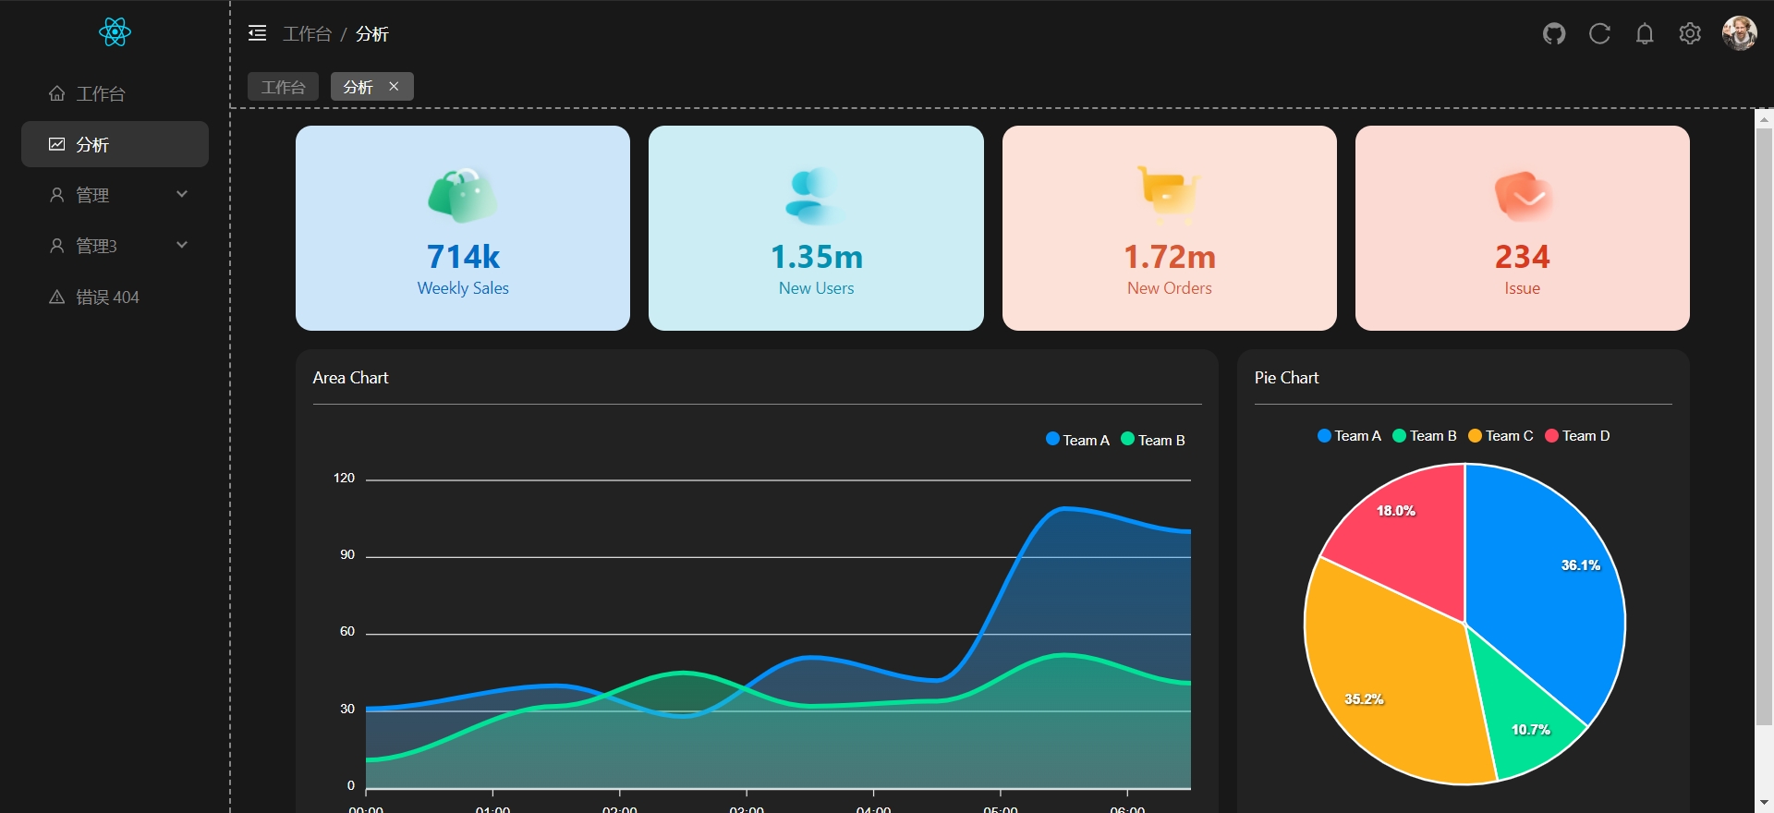Click the user icon beside 管理3
The width and height of the screenshot is (1774, 813).
point(57,246)
